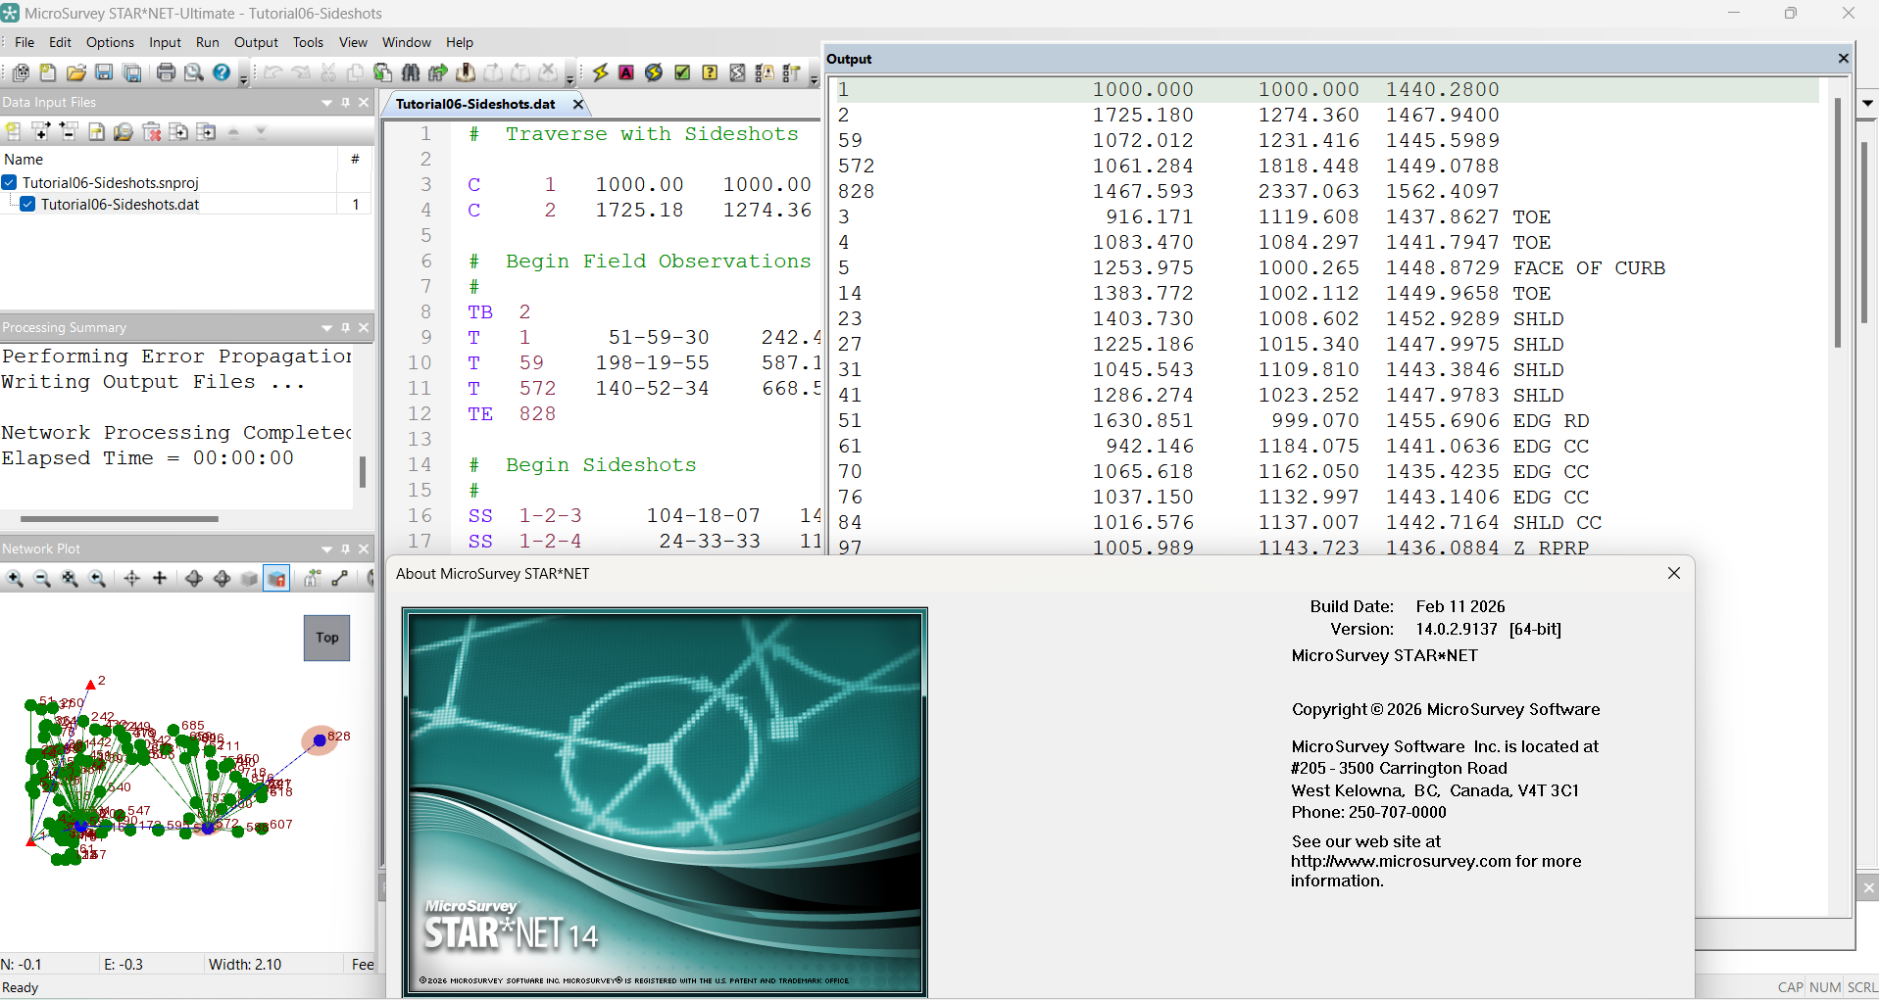This screenshot has width=1879, height=1000.
Task: Click Add File icon in Data Input Files
Action: click(41, 131)
